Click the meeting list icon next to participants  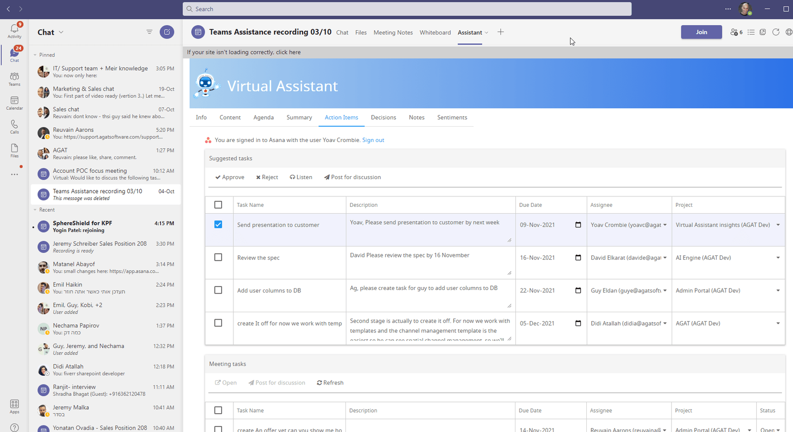[x=751, y=32]
